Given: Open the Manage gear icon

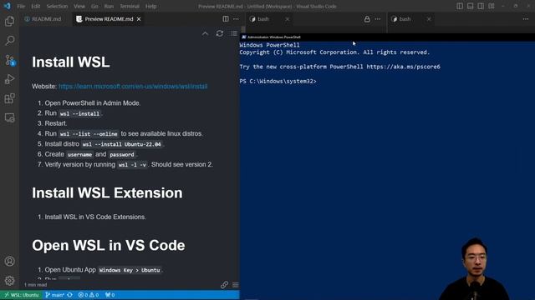Looking at the screenshot, I should coord(9,281).
